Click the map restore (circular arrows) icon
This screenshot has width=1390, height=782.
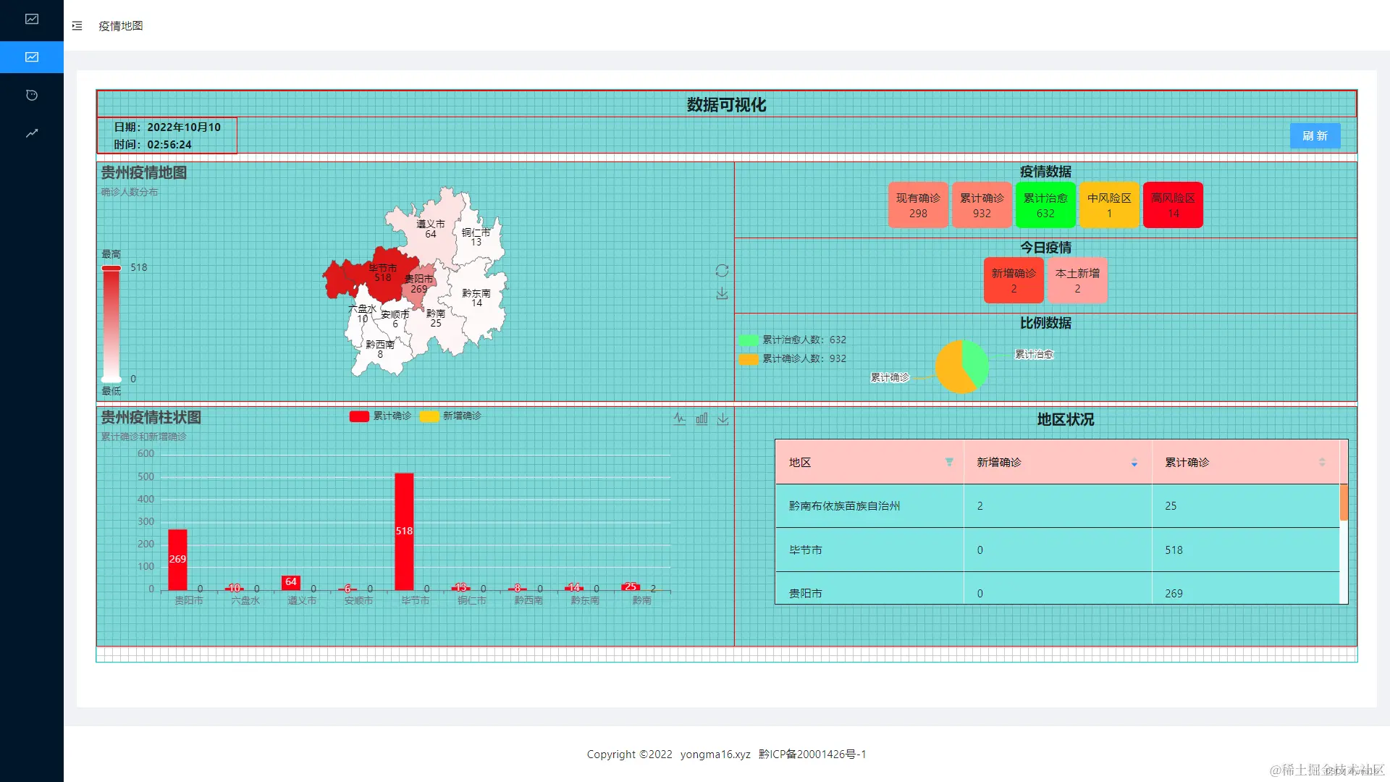pos(722,271)
